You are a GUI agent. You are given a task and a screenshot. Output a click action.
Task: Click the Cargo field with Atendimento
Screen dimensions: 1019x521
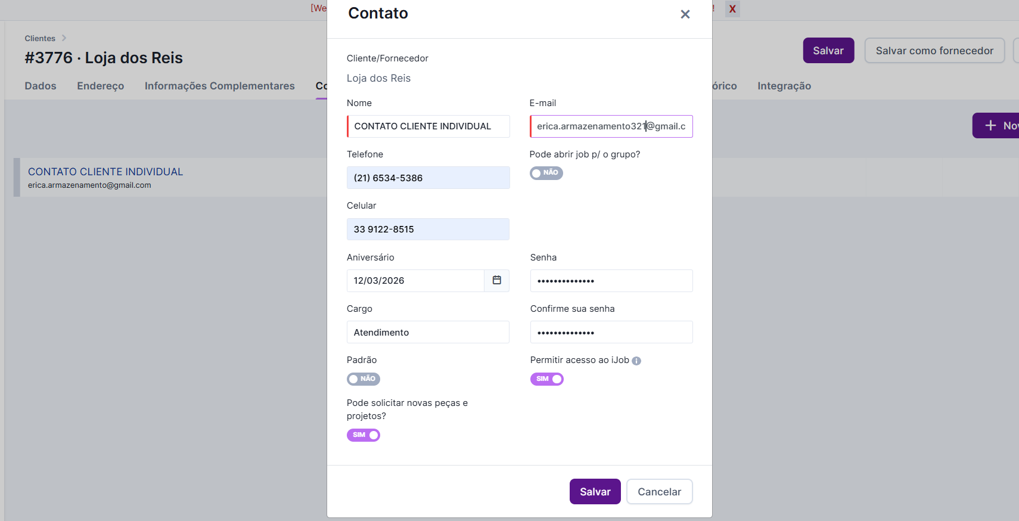[428, 332]
